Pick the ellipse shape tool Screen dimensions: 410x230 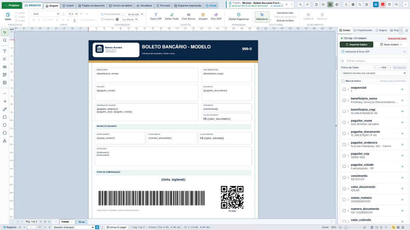click(5, 133)
